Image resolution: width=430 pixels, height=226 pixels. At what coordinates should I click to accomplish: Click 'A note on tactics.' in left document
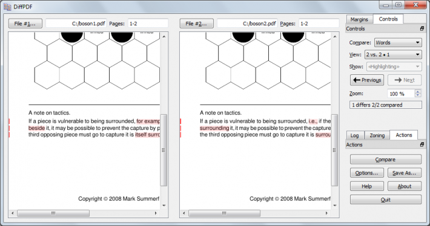click(x=50, y=113)
